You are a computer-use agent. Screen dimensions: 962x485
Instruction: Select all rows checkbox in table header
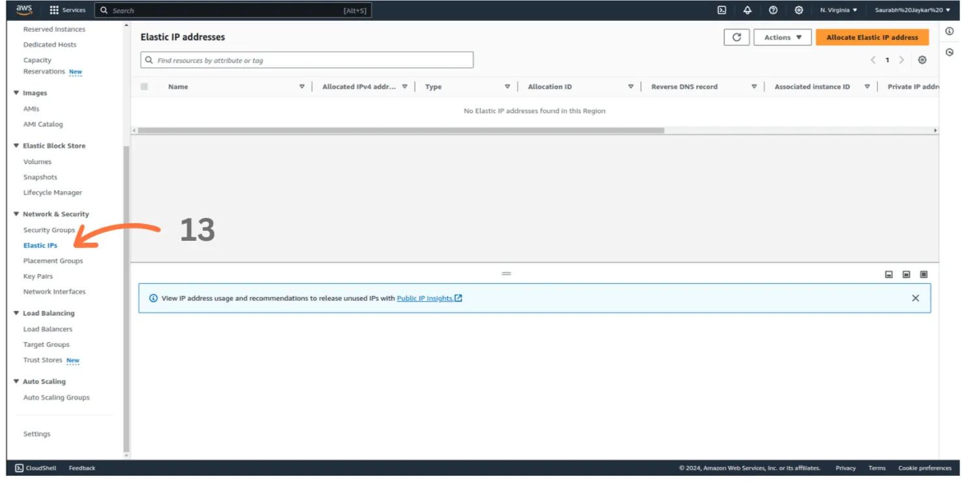pyautogui.click(x=144, y=87)
